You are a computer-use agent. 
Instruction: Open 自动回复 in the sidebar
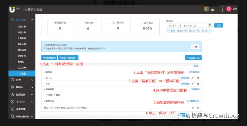(22, 44)
